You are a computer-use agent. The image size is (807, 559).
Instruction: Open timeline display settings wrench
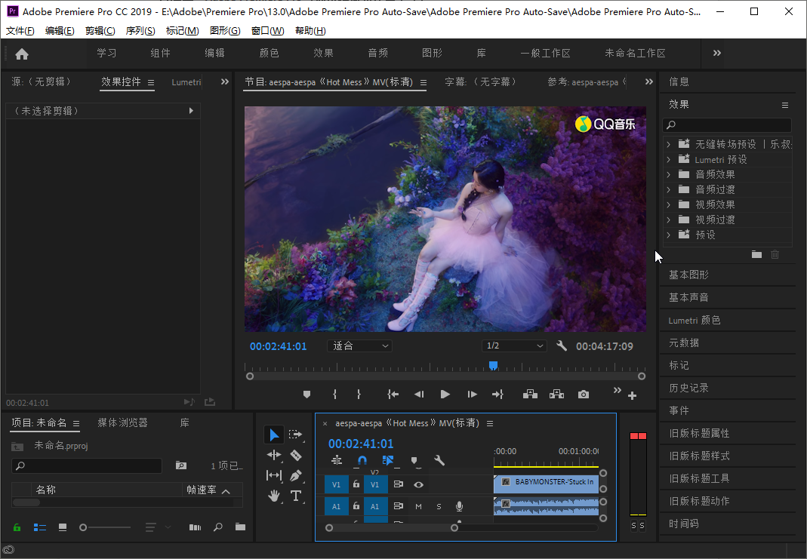[439, 460]
